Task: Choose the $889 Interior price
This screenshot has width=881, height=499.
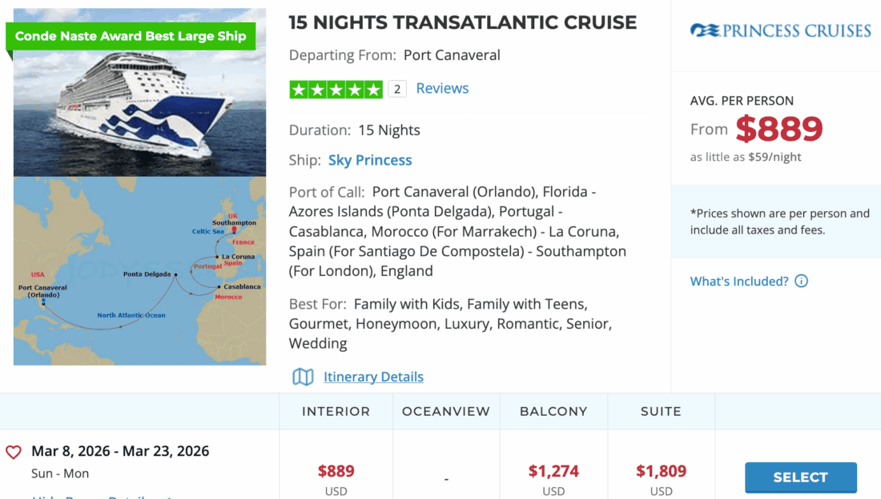Action: click(x=336, y=472)
